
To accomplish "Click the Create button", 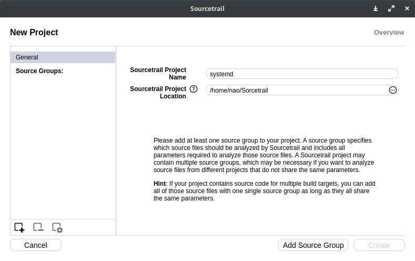I will point(379,245).
